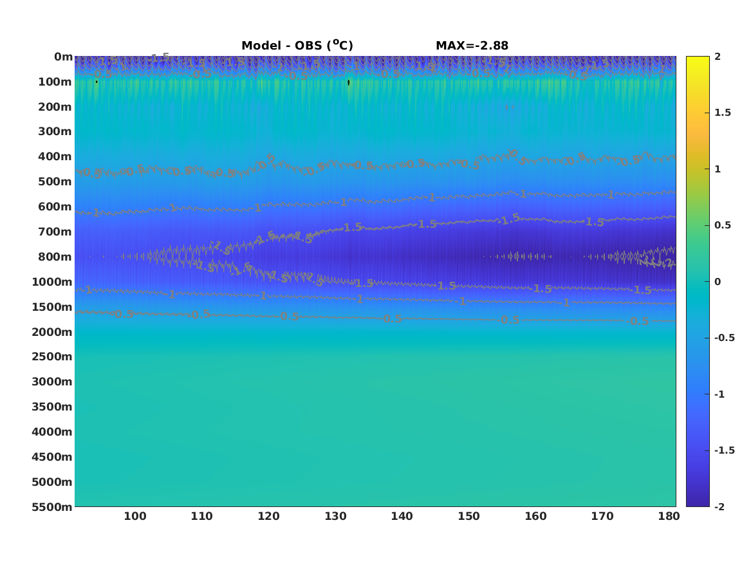Click the colorbar top tick label "2"
The image size is (751, 563).
718,57
